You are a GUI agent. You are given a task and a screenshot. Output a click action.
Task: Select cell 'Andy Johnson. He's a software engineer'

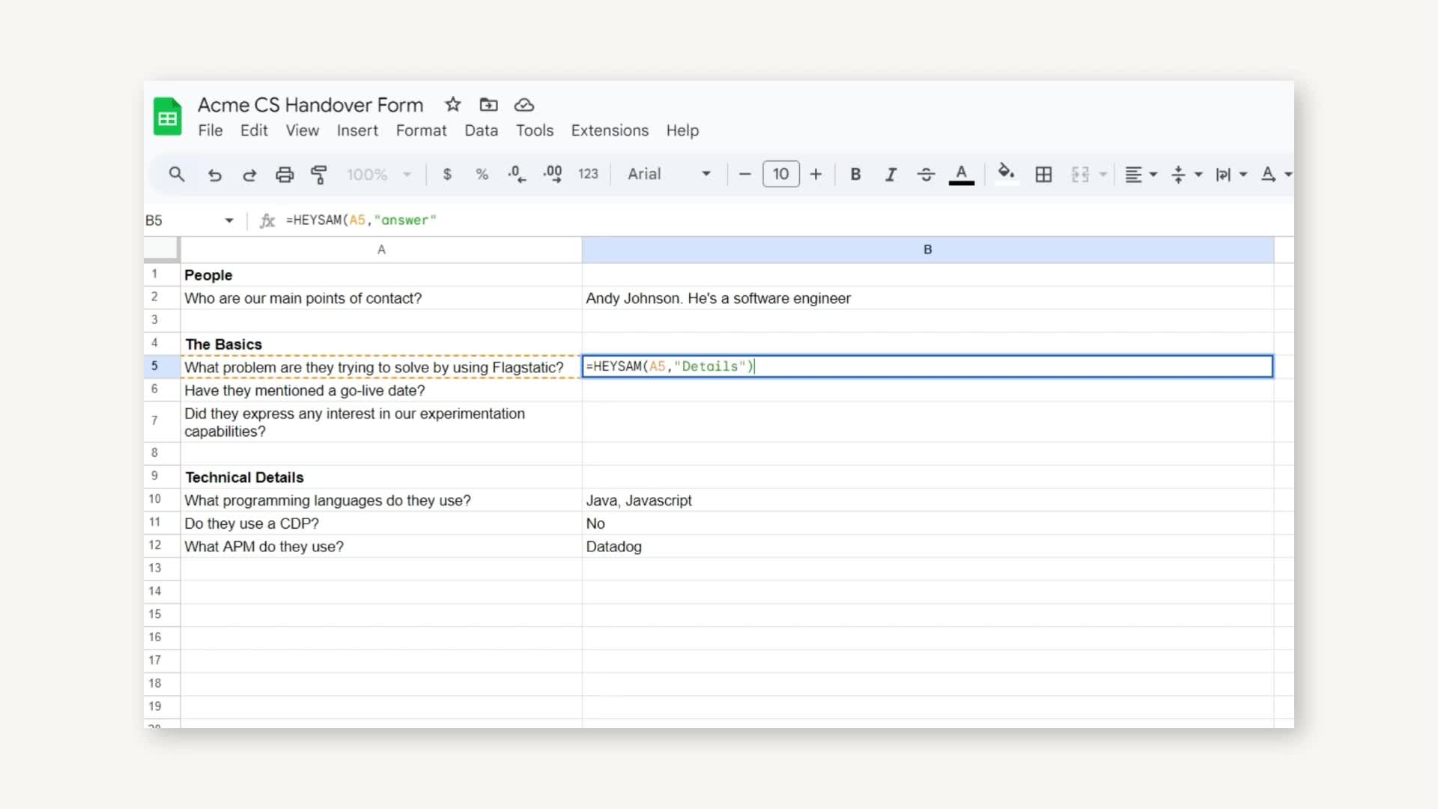[x=927, y=298]
